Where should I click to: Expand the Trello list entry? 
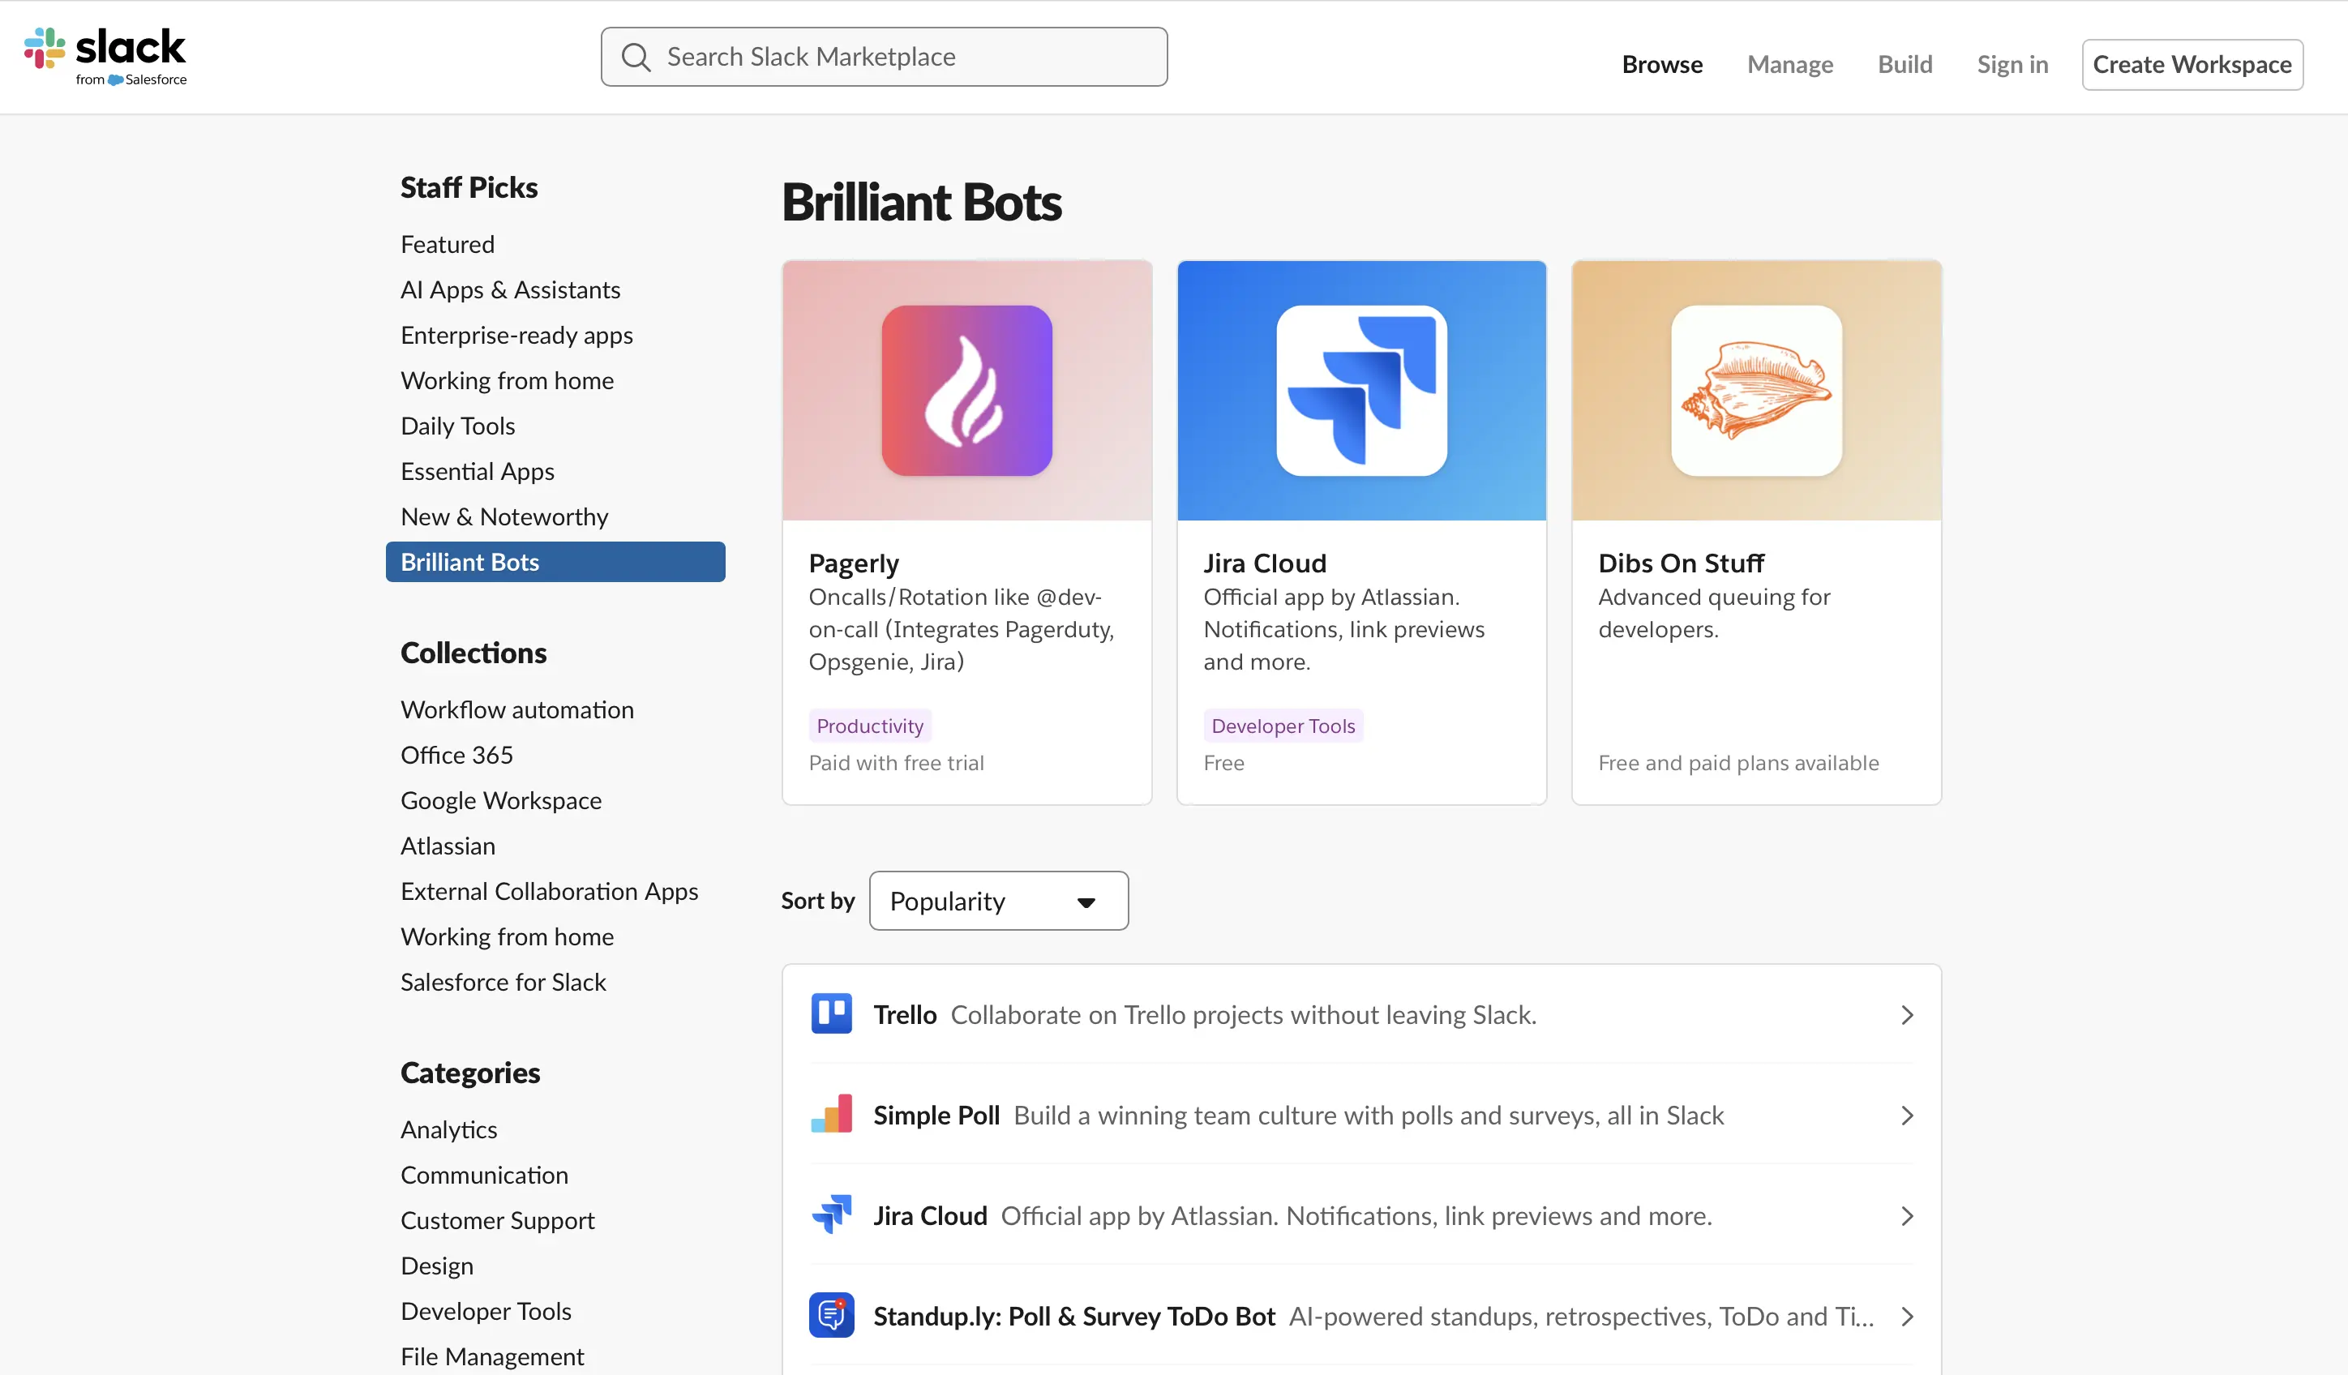[1906, 1014]
